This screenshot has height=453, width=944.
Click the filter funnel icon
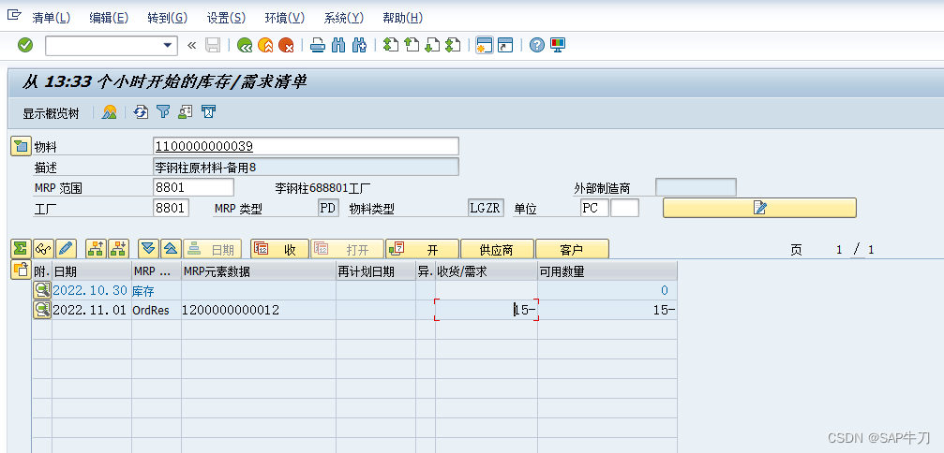click(163, 111)
